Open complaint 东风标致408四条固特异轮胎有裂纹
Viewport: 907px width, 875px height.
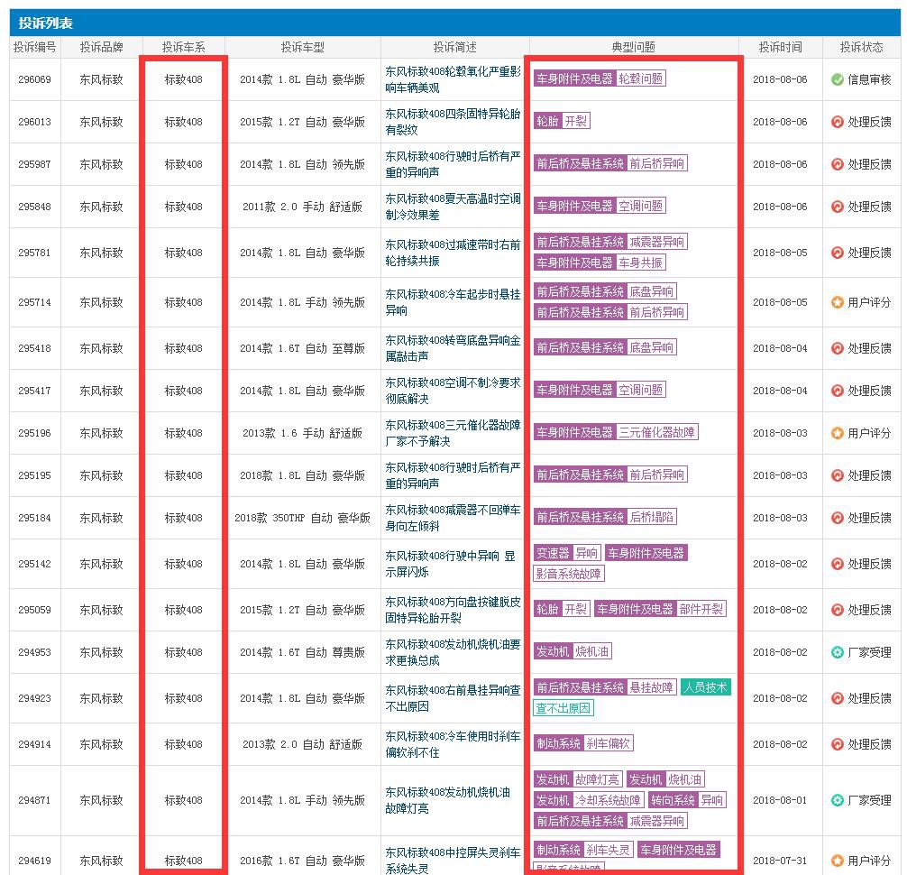click(453, 122)
